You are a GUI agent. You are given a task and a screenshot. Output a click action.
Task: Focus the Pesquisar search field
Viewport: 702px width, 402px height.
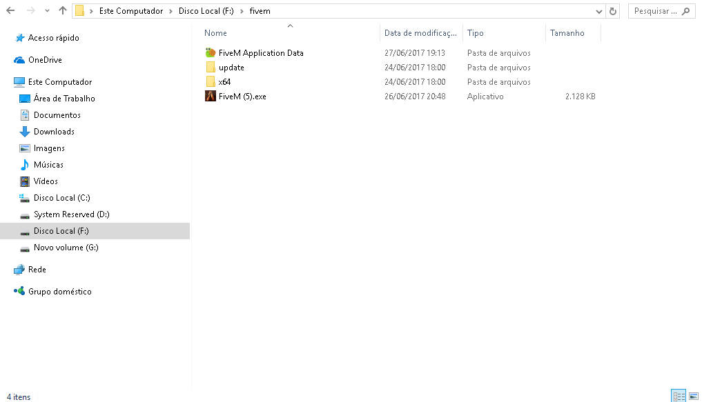tap(662, 11)
